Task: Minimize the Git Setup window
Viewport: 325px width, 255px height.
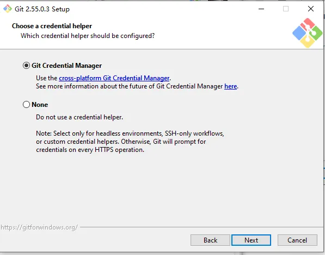Action: point(261,9)
